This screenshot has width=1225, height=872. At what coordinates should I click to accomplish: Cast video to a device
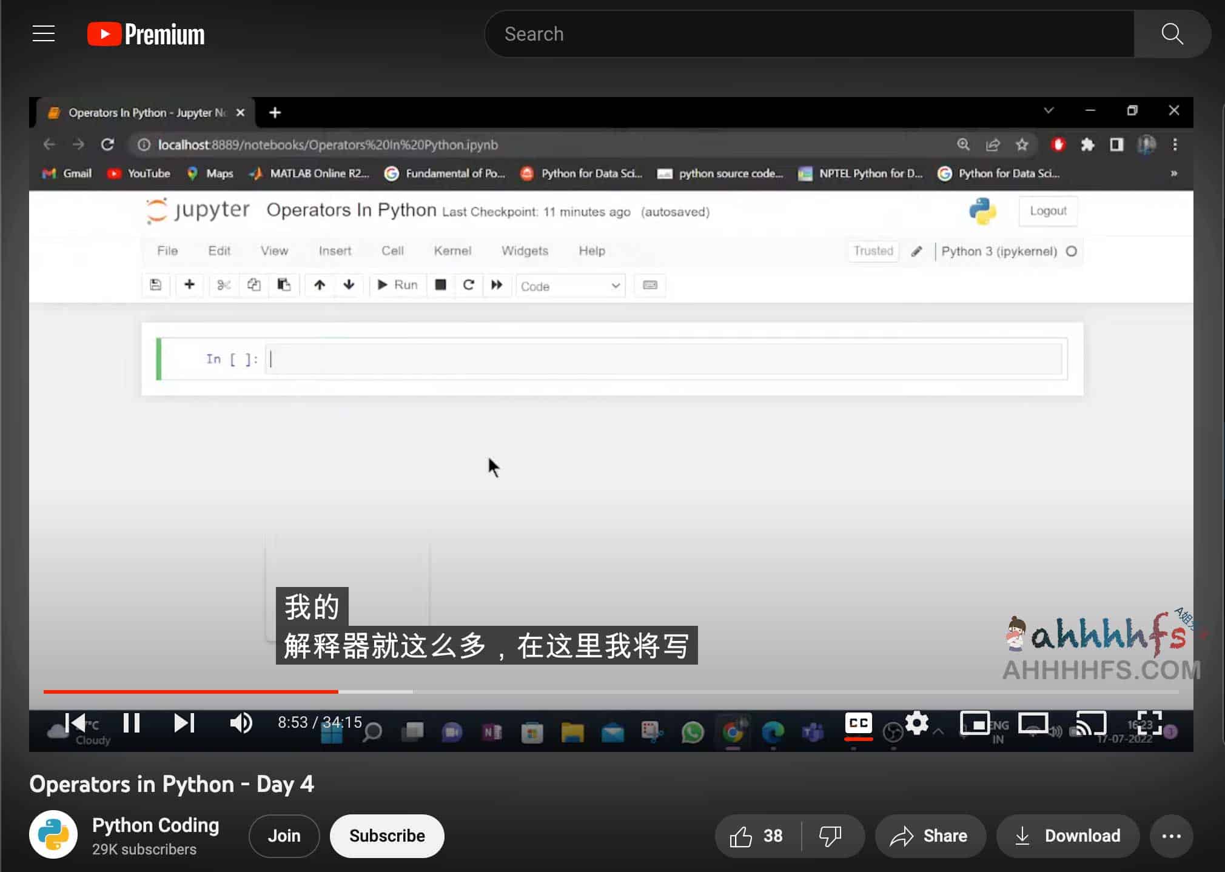1090,723
